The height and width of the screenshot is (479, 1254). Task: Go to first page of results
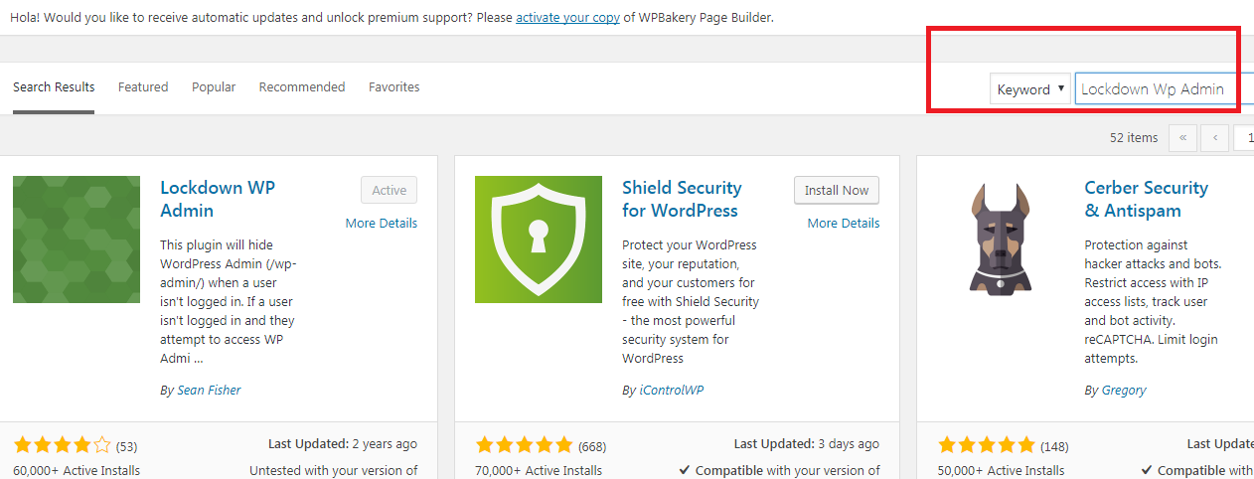[x=1182, y=138]
